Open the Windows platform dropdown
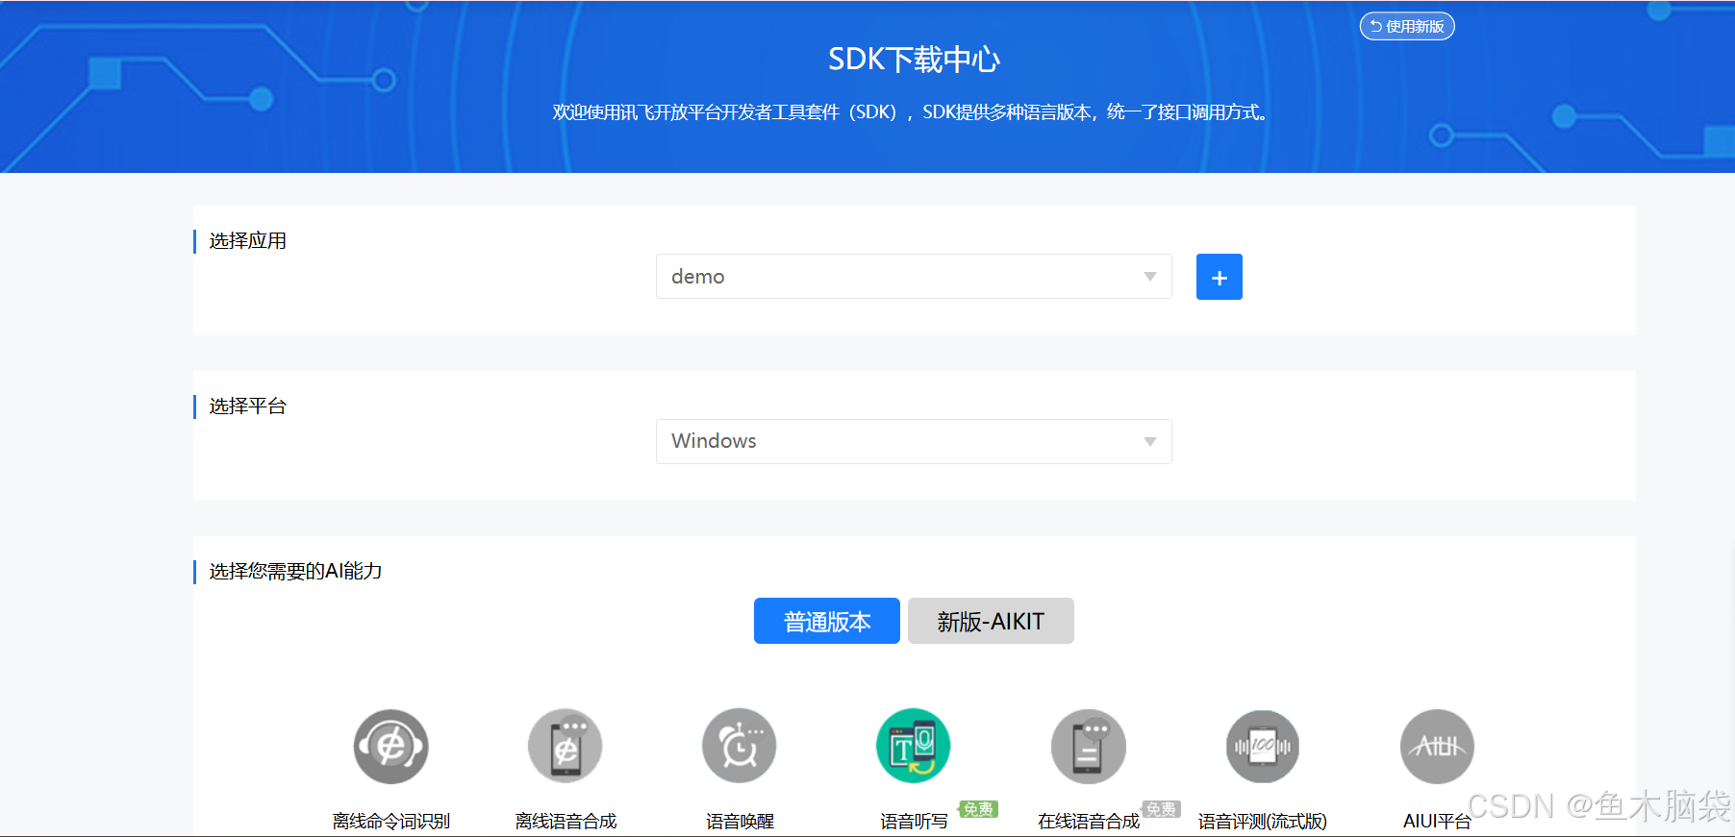 point(914,441)
